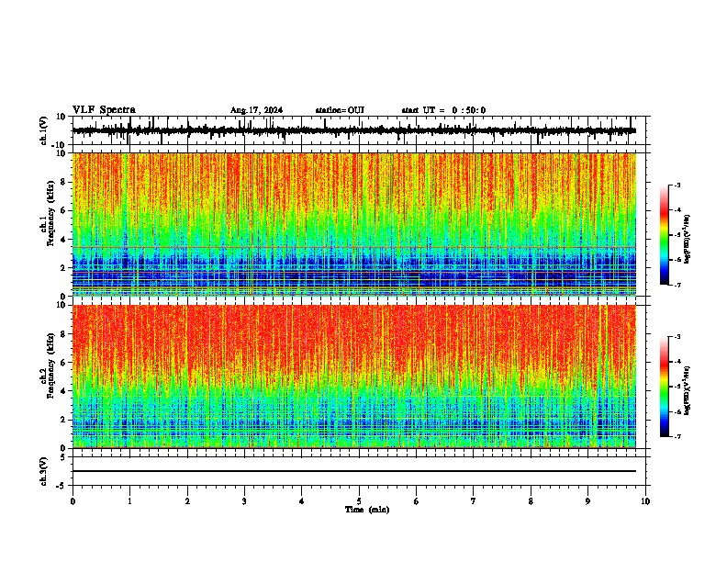Click the "-3" label on ch.1 colorbar
This screenshot has width=727, height=562.
677,185
